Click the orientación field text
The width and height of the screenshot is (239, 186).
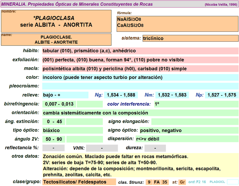click(140, 113)
